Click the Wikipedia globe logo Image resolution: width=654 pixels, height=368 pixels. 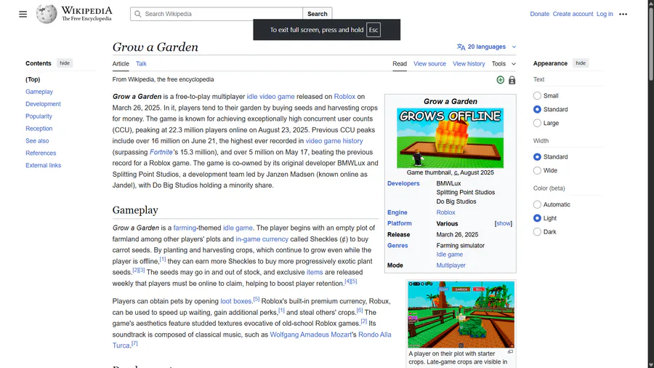point(47,14)
